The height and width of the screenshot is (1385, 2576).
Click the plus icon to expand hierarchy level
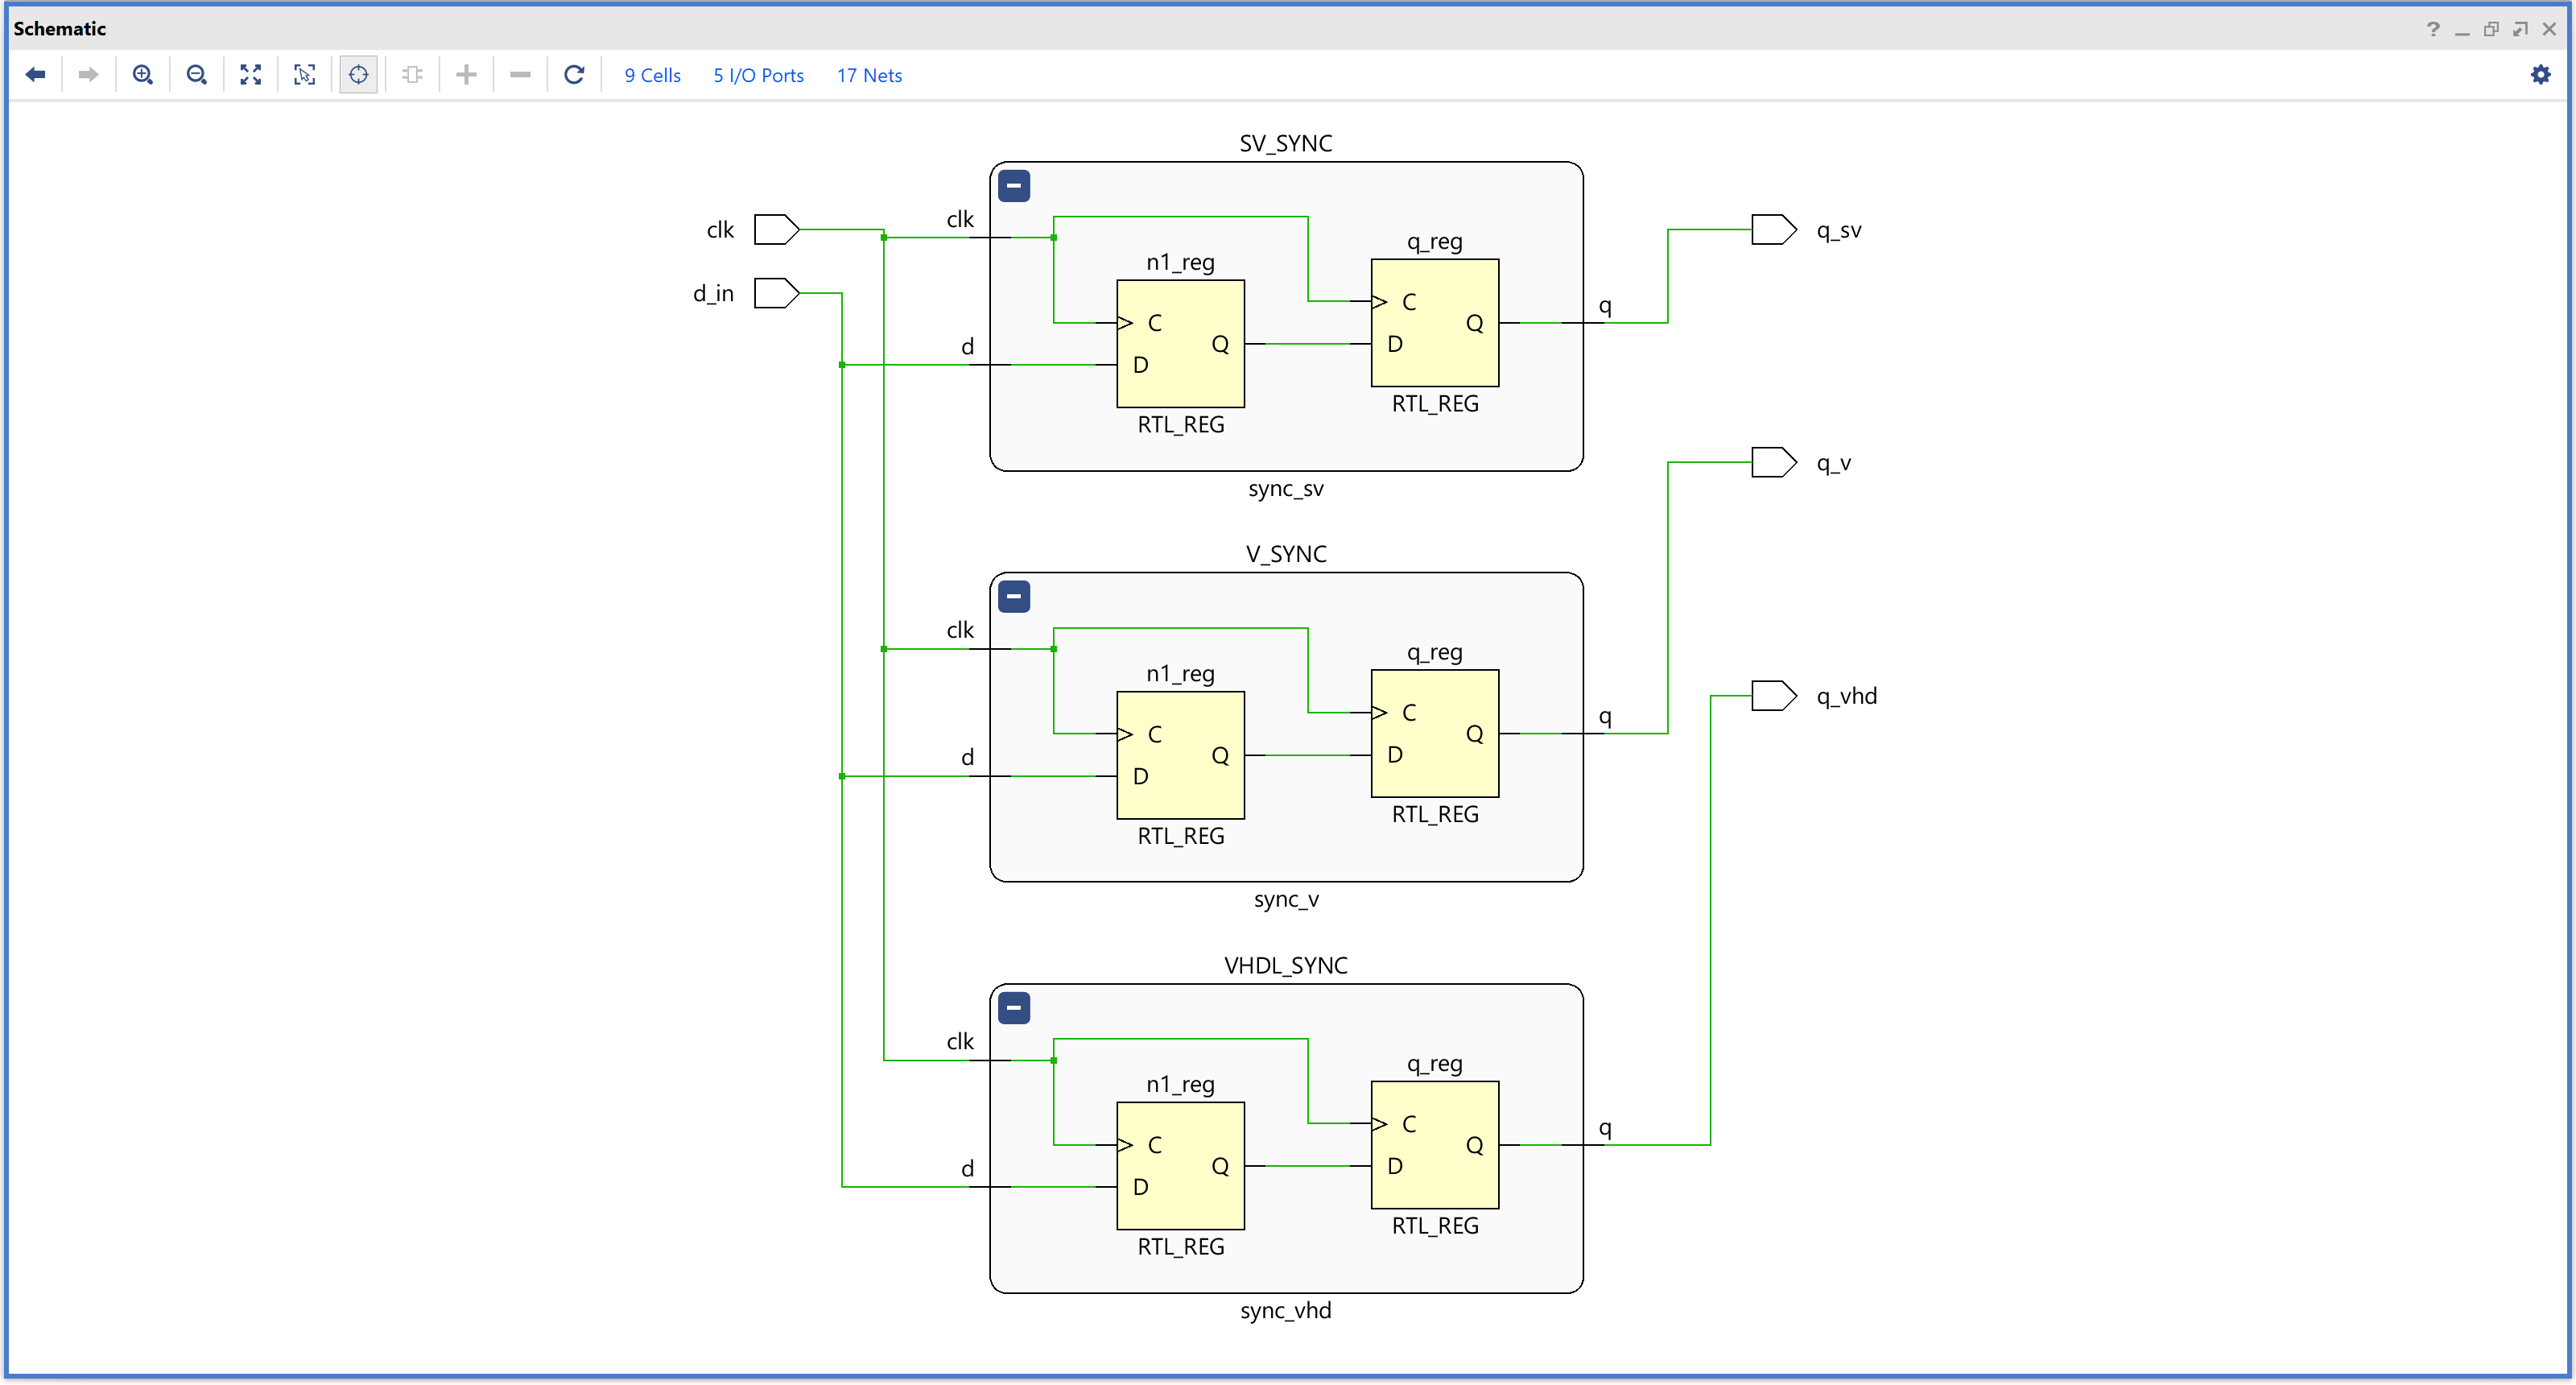pos(466,74)
